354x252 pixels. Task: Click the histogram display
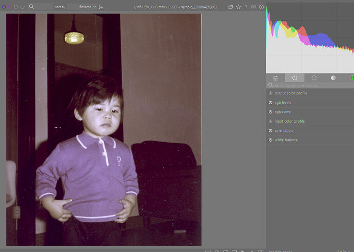(x=310, y=38)
